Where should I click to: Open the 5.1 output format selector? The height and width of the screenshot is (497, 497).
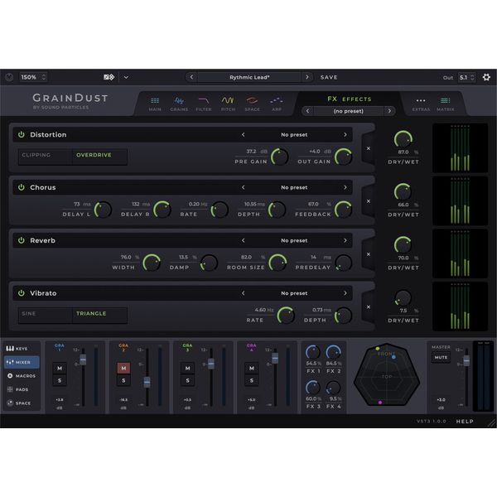(467, 77)
